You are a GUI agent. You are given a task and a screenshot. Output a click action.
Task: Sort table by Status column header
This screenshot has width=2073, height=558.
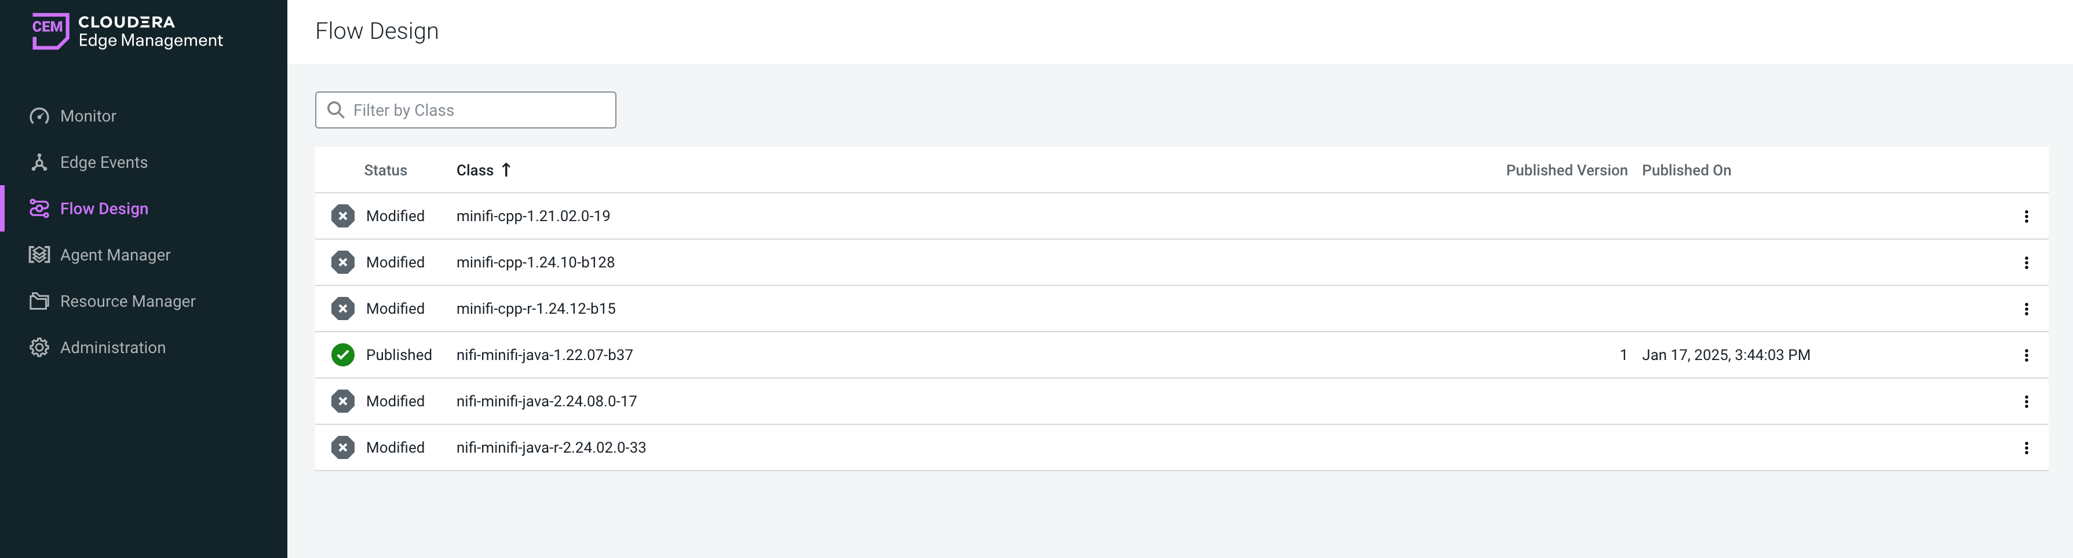[x=385, y=170]
